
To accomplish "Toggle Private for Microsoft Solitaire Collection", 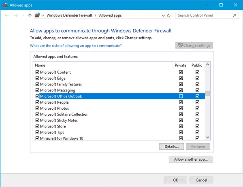I will (181, 114).
